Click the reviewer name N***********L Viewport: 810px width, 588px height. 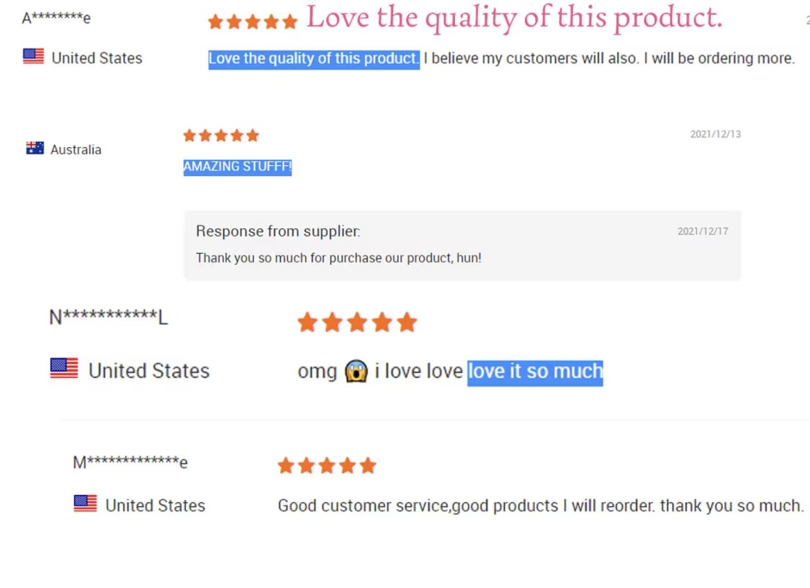coord(108,318)
